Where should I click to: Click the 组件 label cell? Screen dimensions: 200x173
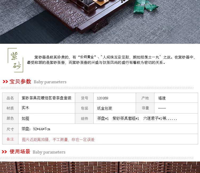click(x=85, y=119)
